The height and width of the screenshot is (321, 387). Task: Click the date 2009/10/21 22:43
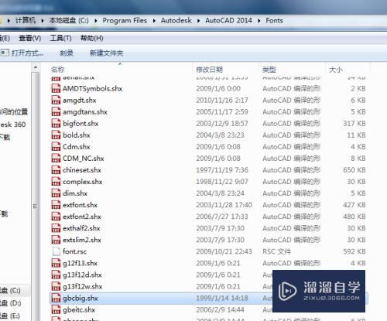(x=224, y=251)
